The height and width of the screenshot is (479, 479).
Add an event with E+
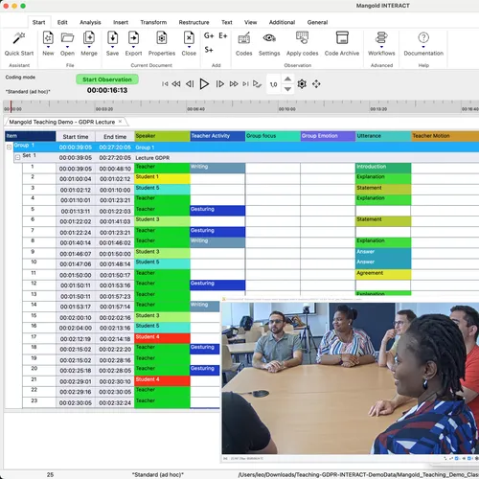click(x=223, y=35)
